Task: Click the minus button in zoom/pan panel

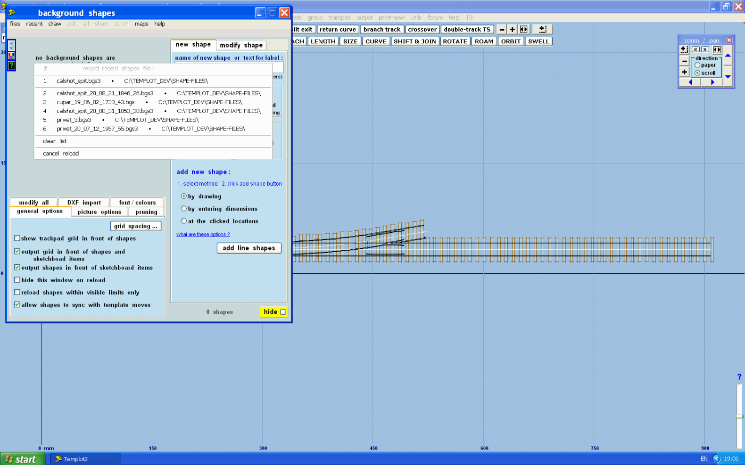Action: click(x=684, y=61)
